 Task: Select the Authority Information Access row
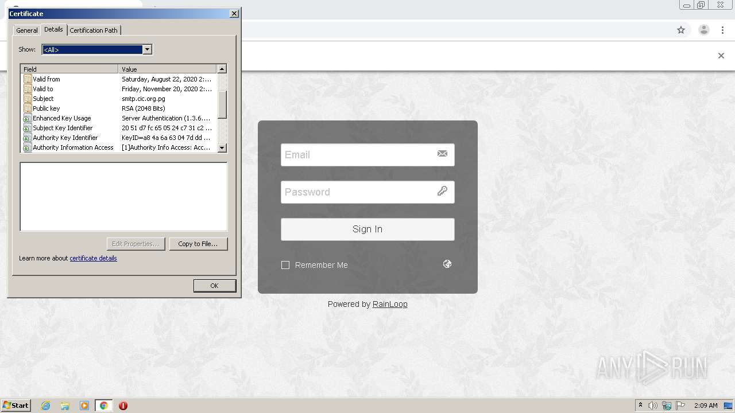coord(119,147)
